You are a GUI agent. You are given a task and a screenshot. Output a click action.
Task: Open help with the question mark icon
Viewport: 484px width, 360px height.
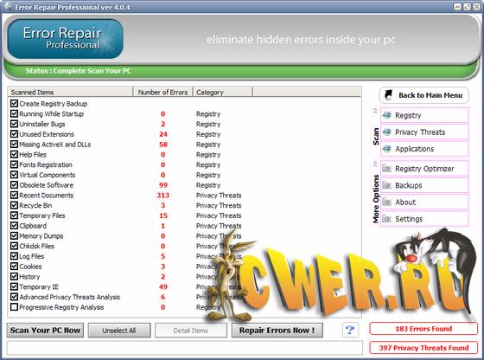point(350,330)
